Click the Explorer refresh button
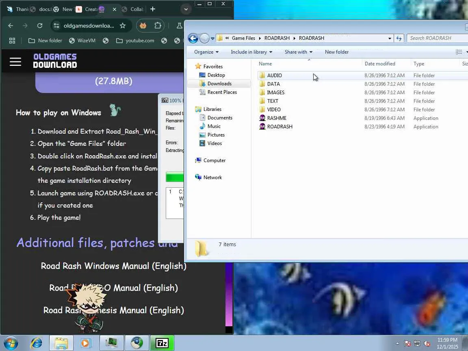This screenshot has width=468, height=351. point(399,38)
